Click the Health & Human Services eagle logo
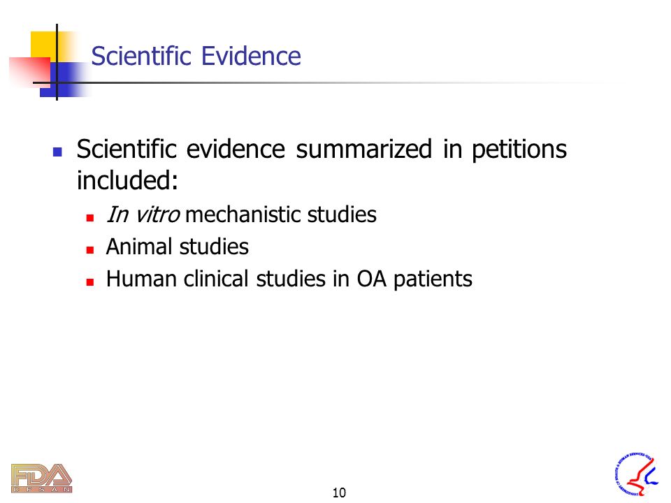Screen dimensions: 671x503 (x=636, y=475)
